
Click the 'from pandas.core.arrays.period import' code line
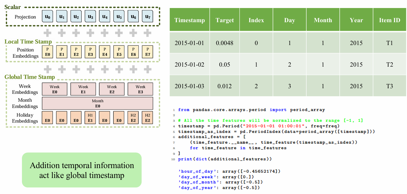[251, 109]
